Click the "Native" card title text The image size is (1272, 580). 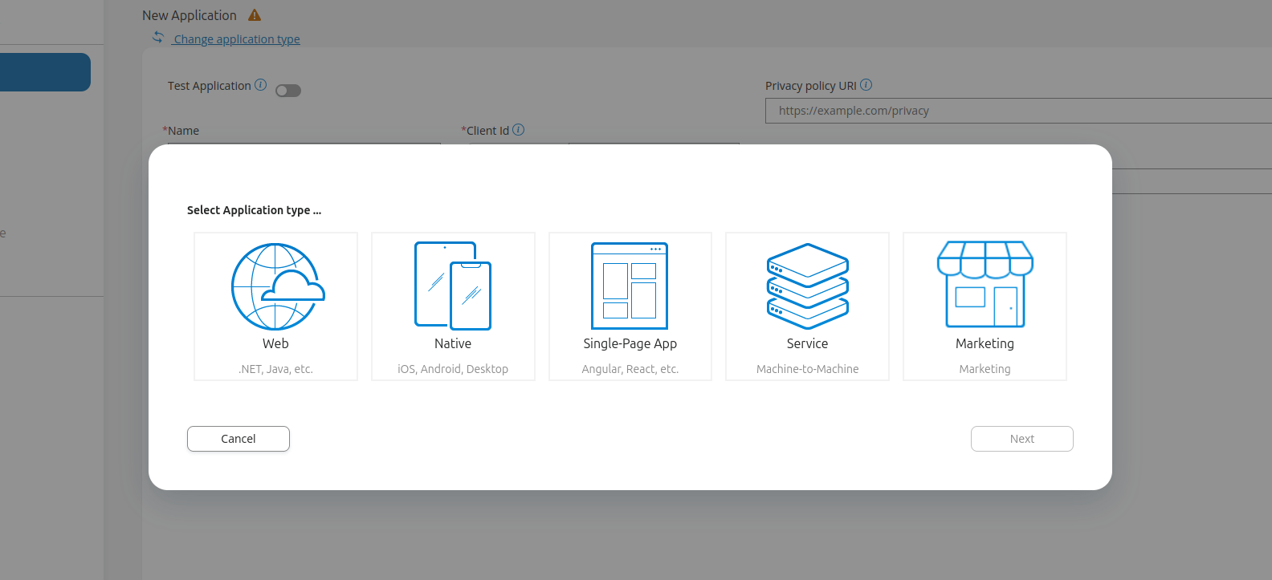point(453,343)
